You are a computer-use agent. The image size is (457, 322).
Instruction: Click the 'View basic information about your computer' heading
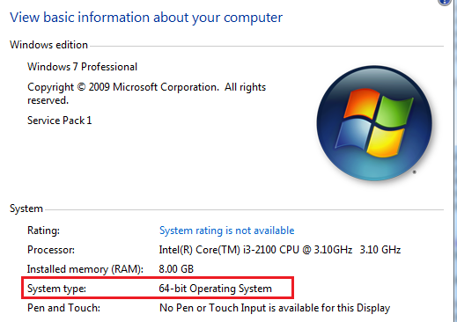pos(146,18)
